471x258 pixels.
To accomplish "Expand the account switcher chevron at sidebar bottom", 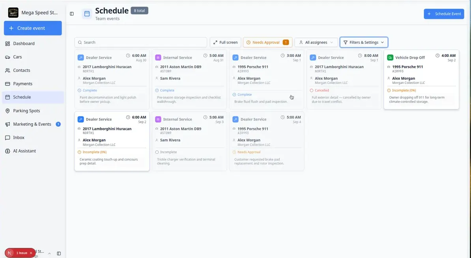I will [x=49, y=254].
